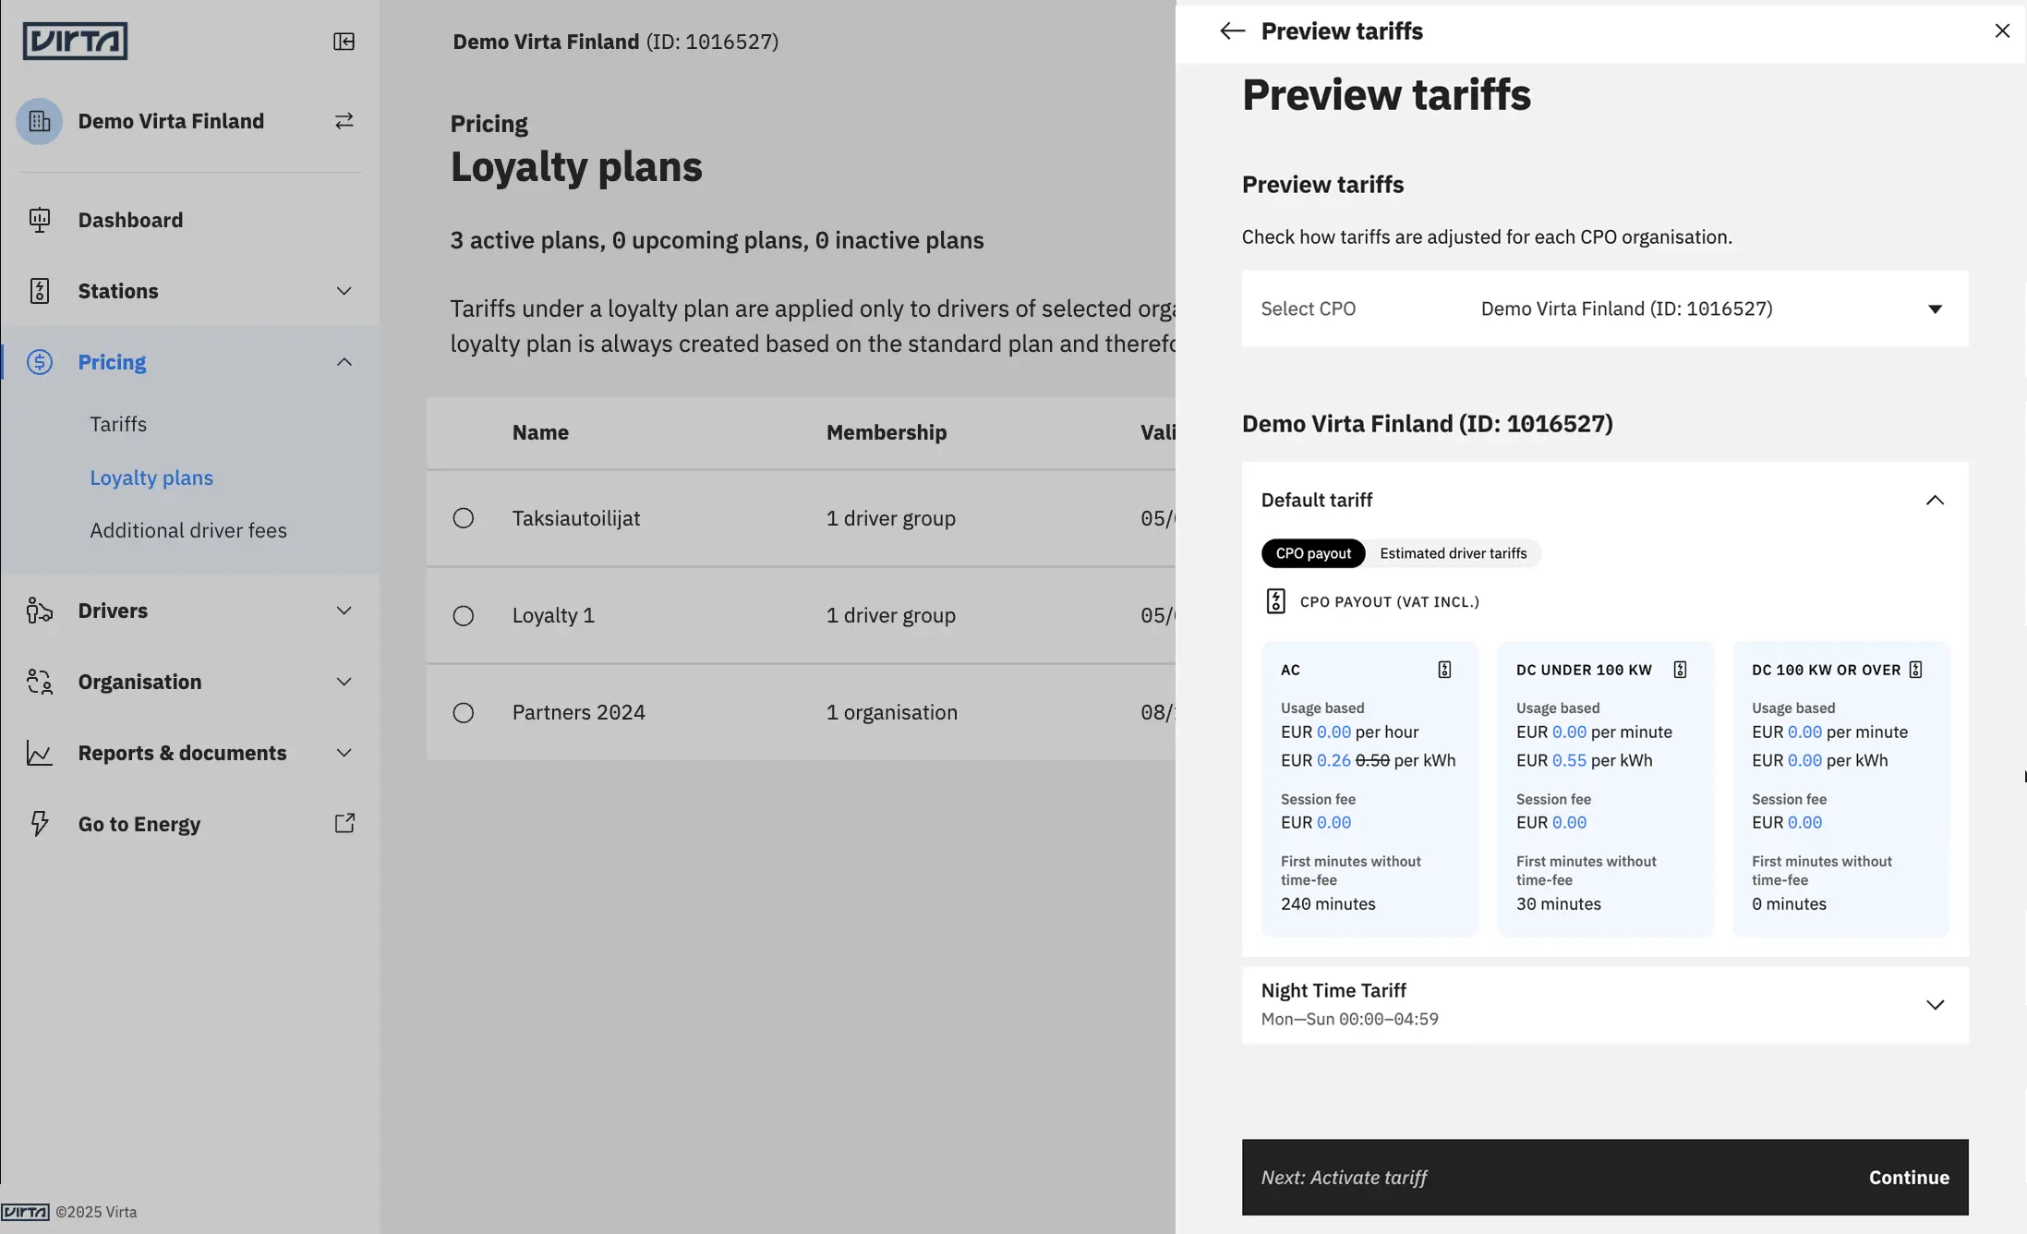Click the Virta logo in the sidebar
2027x1234 pixels.
(75, 42)
